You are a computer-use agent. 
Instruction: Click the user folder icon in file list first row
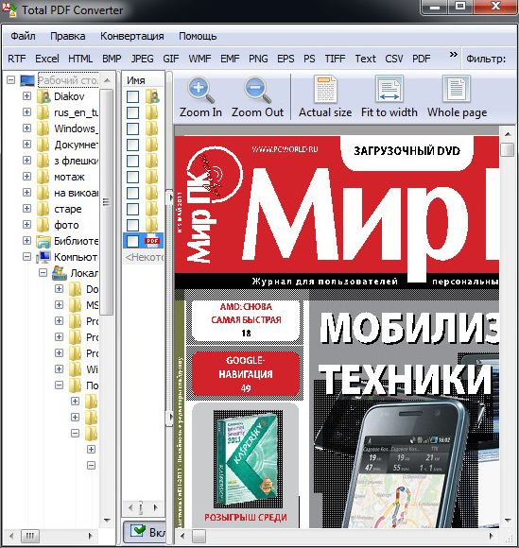[152, 96]
